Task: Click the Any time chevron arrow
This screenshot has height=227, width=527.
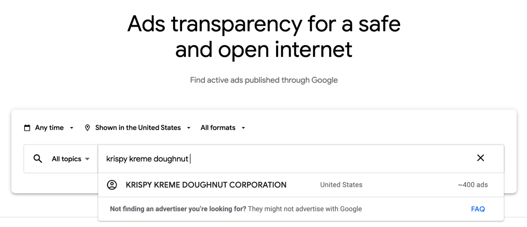Action: (71, 128)
